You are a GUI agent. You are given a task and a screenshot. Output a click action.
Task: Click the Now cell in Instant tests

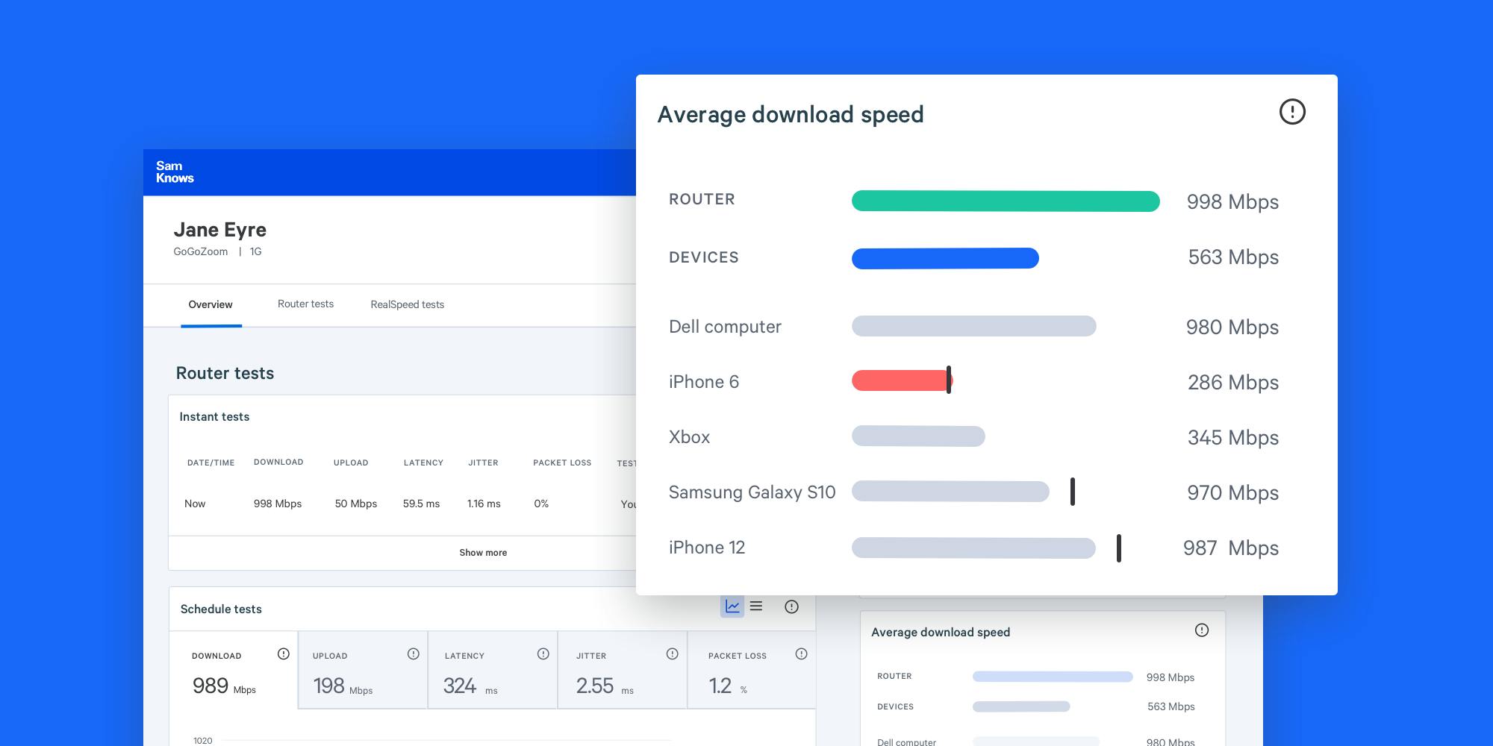(195, 504)
